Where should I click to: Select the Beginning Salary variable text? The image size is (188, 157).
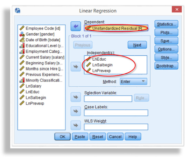(44, 63)
